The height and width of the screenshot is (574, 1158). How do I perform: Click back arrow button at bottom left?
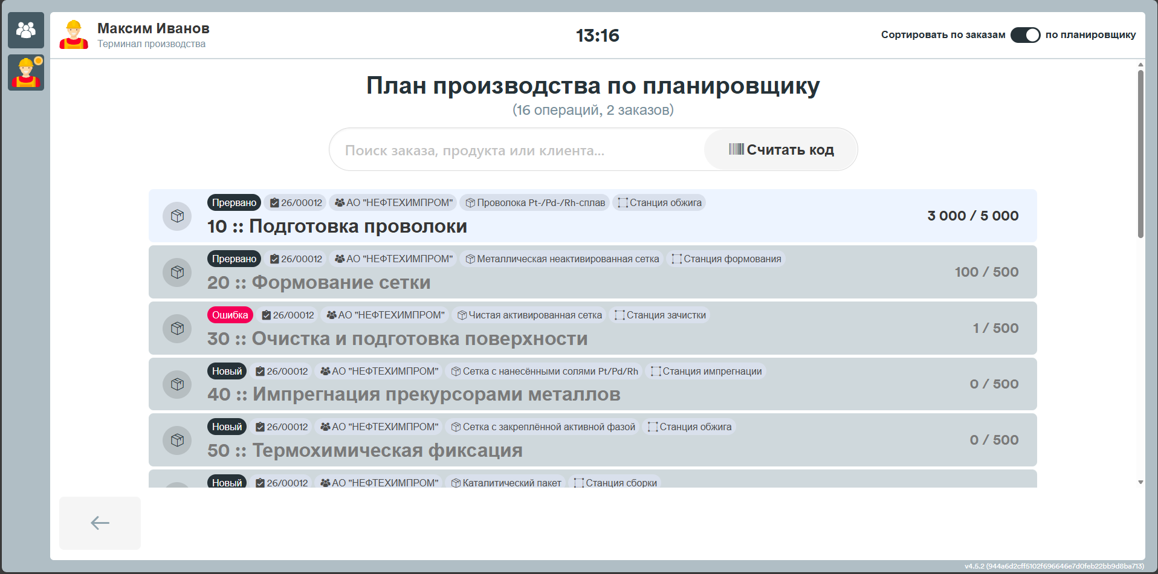tap(100, 523)
